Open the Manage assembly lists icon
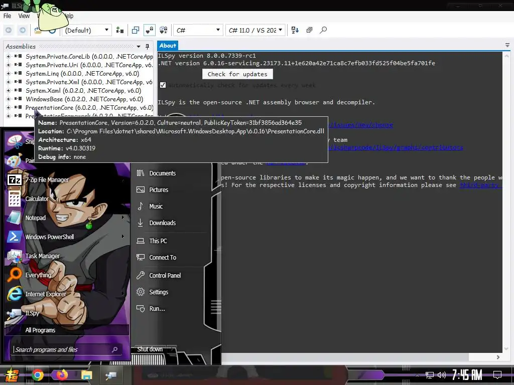The height and width of the screenshot is (385, 514). (x=120, y=30)
